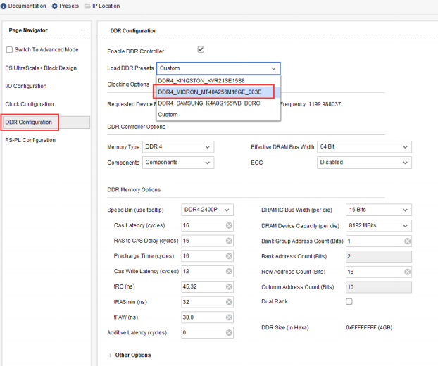Select DDR4_SAMSUNG_K4A8G165WB_BCRC preset
The image size is (438, 366).
218,103
